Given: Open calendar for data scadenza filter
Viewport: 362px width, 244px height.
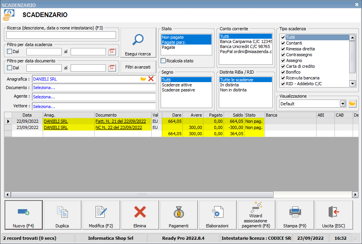Looking at the screenshot, I should [x=112, y=52].
